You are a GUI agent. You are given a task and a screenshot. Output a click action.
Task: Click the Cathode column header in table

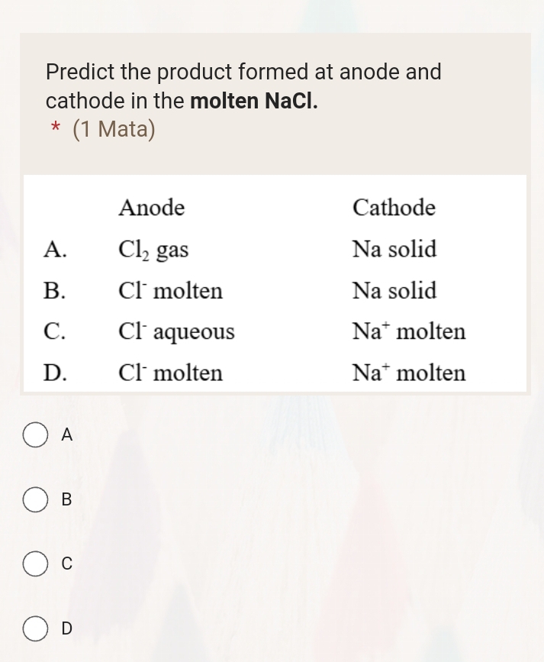tap(394, 208)
